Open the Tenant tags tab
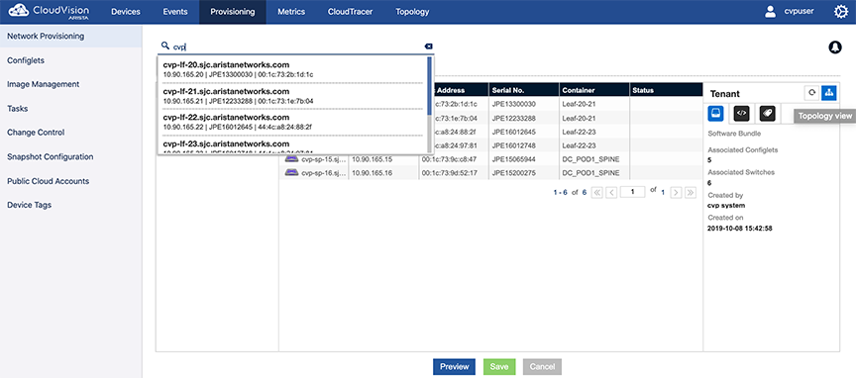Viewport: 856px width, 378px height. (x=768, y=113)
